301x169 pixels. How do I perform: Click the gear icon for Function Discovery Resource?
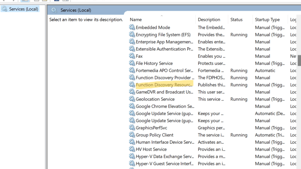132,85
